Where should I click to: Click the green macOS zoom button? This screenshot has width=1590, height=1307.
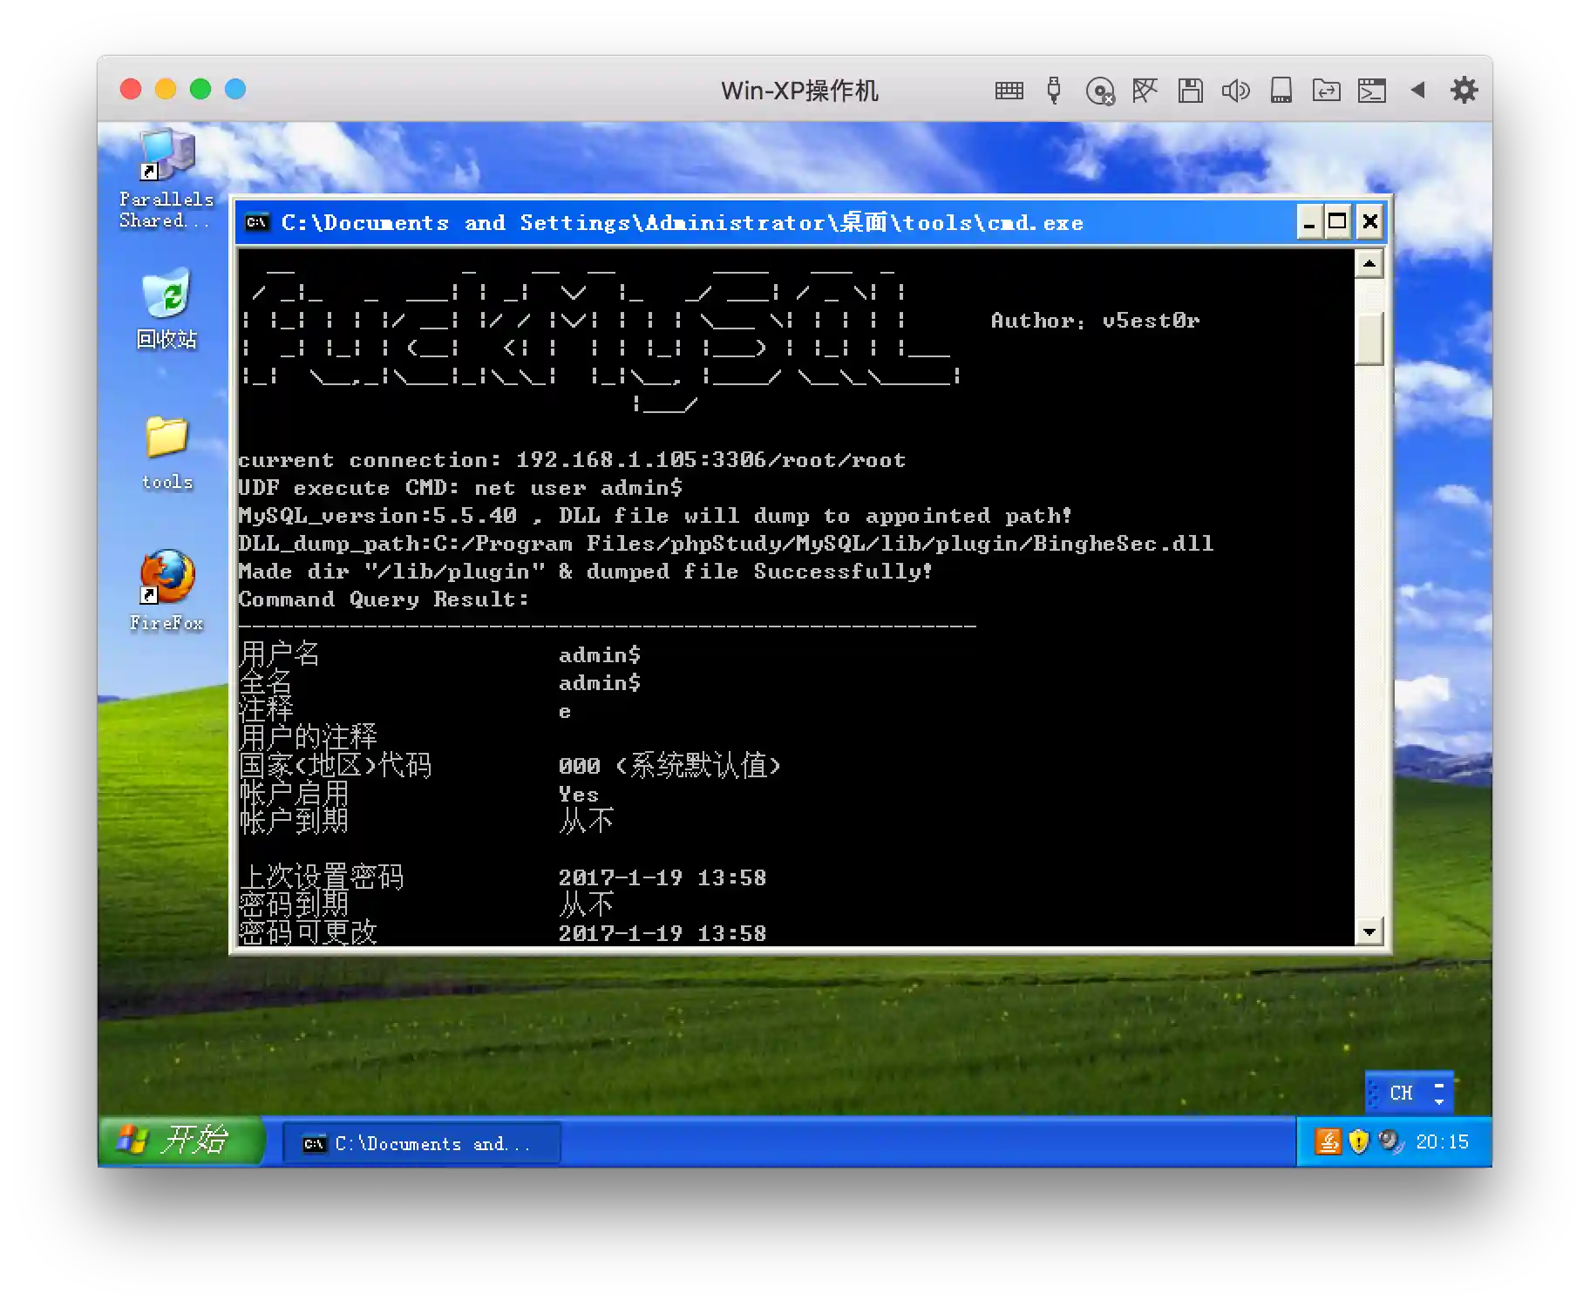coord(200,89)
